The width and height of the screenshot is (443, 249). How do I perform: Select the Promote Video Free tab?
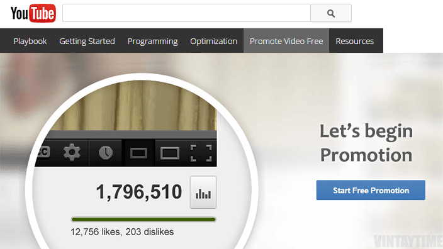click(286, 41)
